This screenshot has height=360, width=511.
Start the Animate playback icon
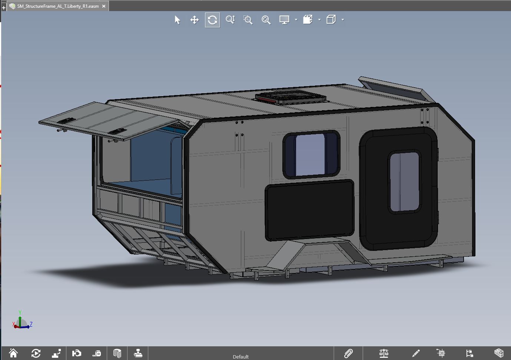tap(36, 353)
